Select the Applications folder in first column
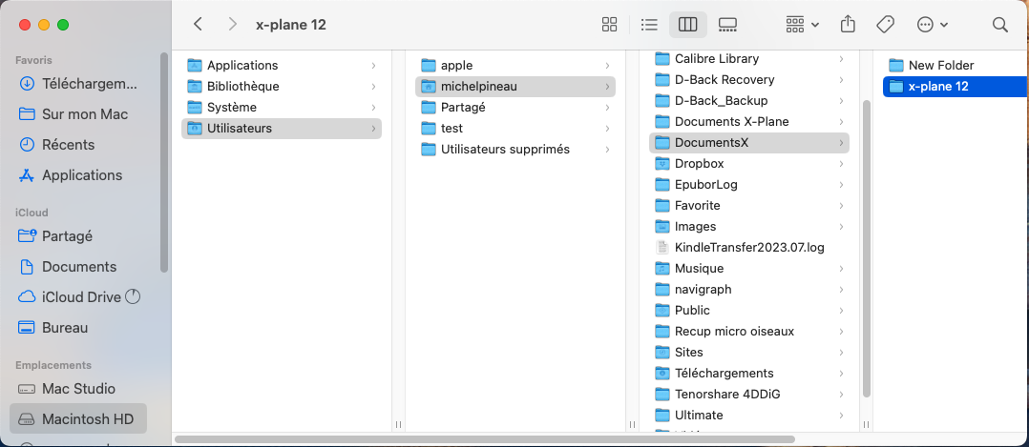 pos(282,65)
